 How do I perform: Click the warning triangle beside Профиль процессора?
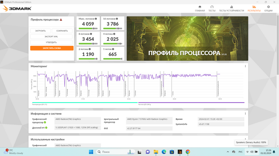click(61, 20)
